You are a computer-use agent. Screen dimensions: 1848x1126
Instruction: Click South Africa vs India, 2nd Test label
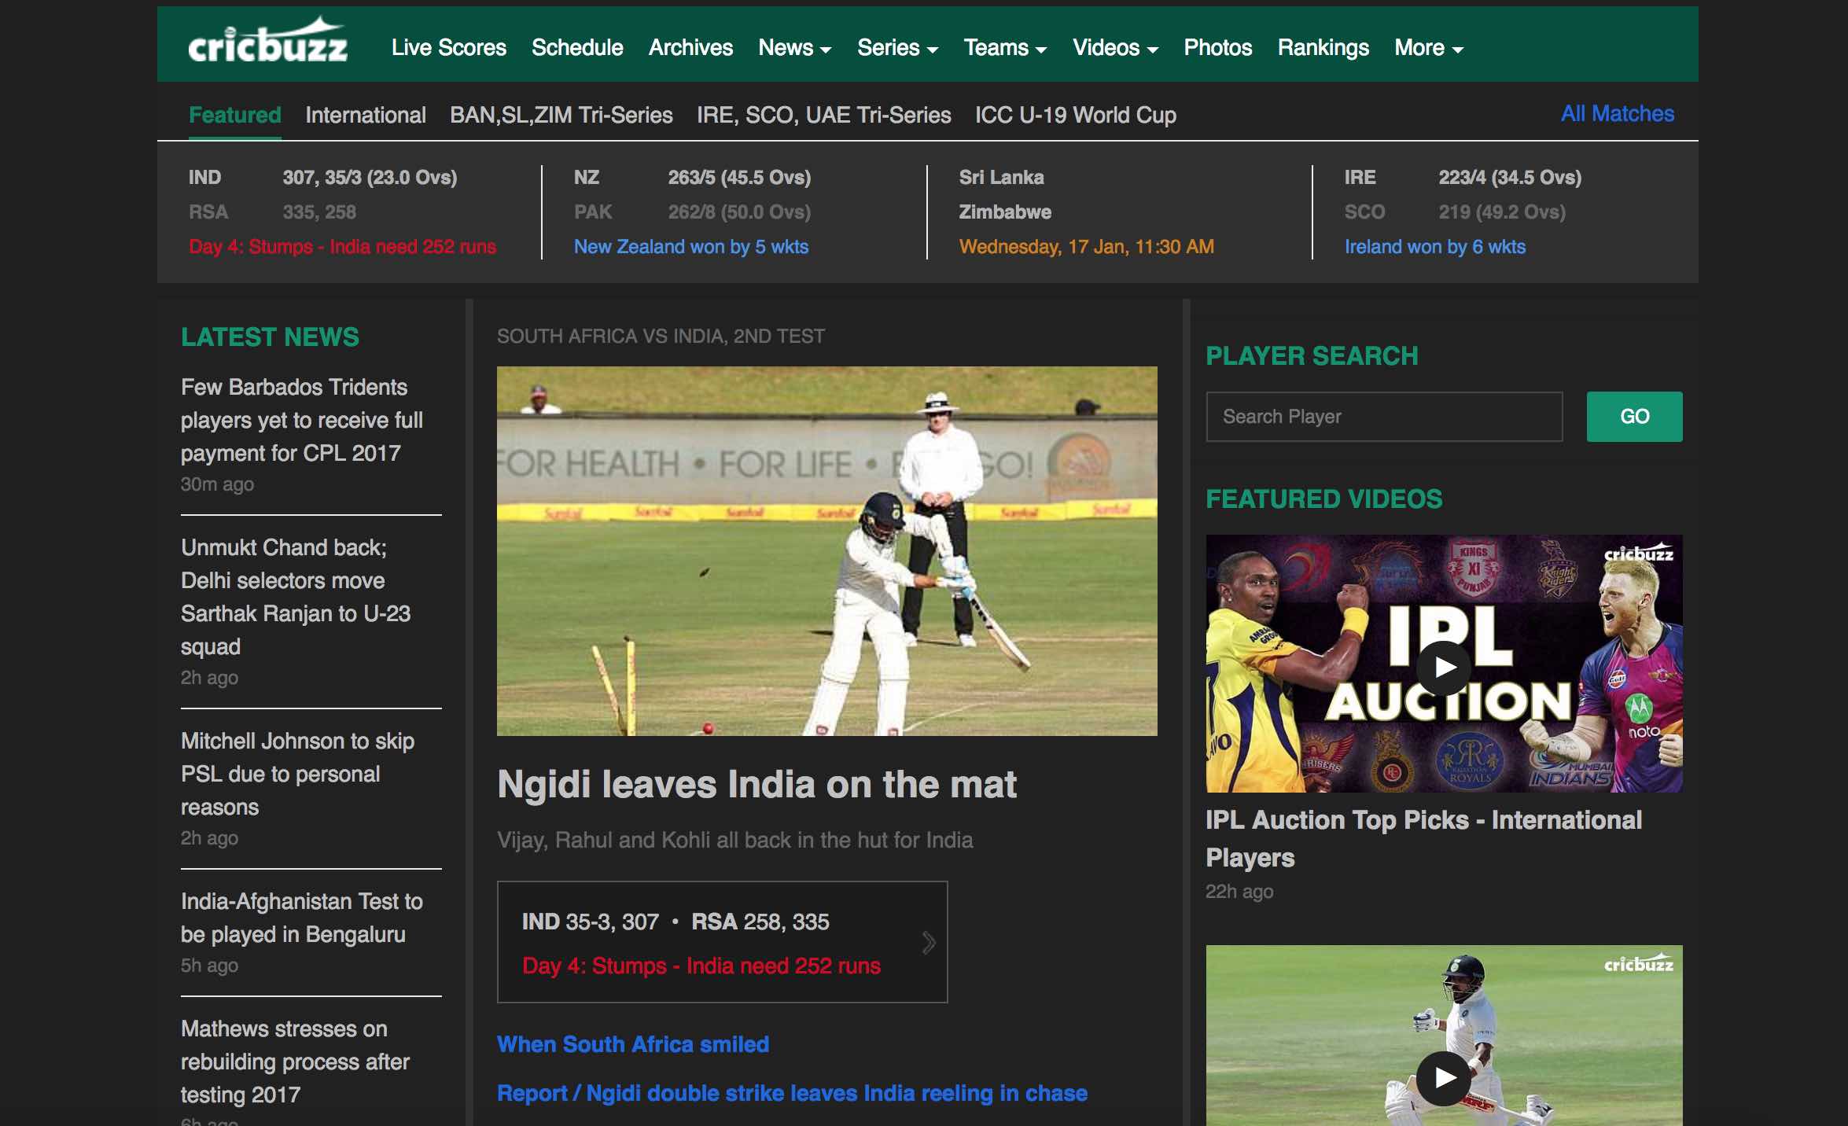point(661,337)
